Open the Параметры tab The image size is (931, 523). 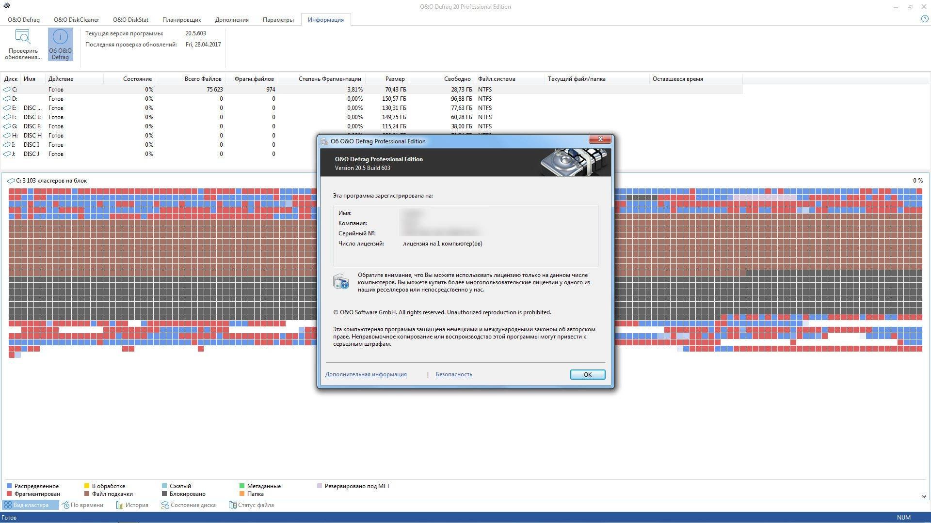point(278,20)
